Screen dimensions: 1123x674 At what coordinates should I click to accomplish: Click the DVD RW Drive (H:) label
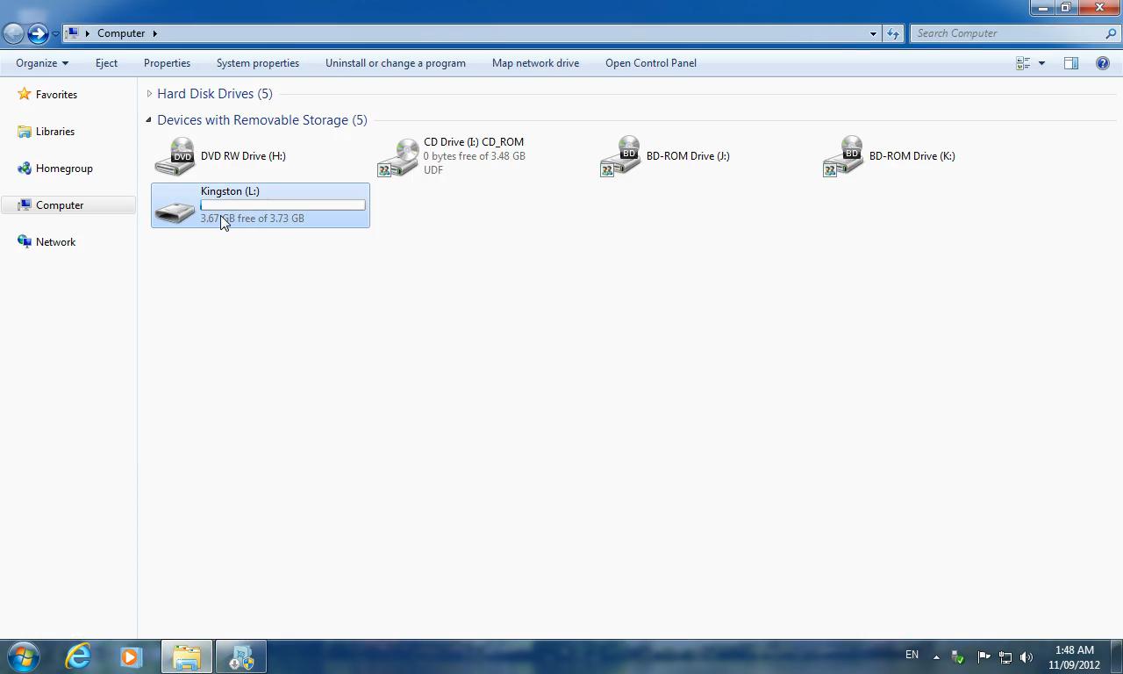243,156
